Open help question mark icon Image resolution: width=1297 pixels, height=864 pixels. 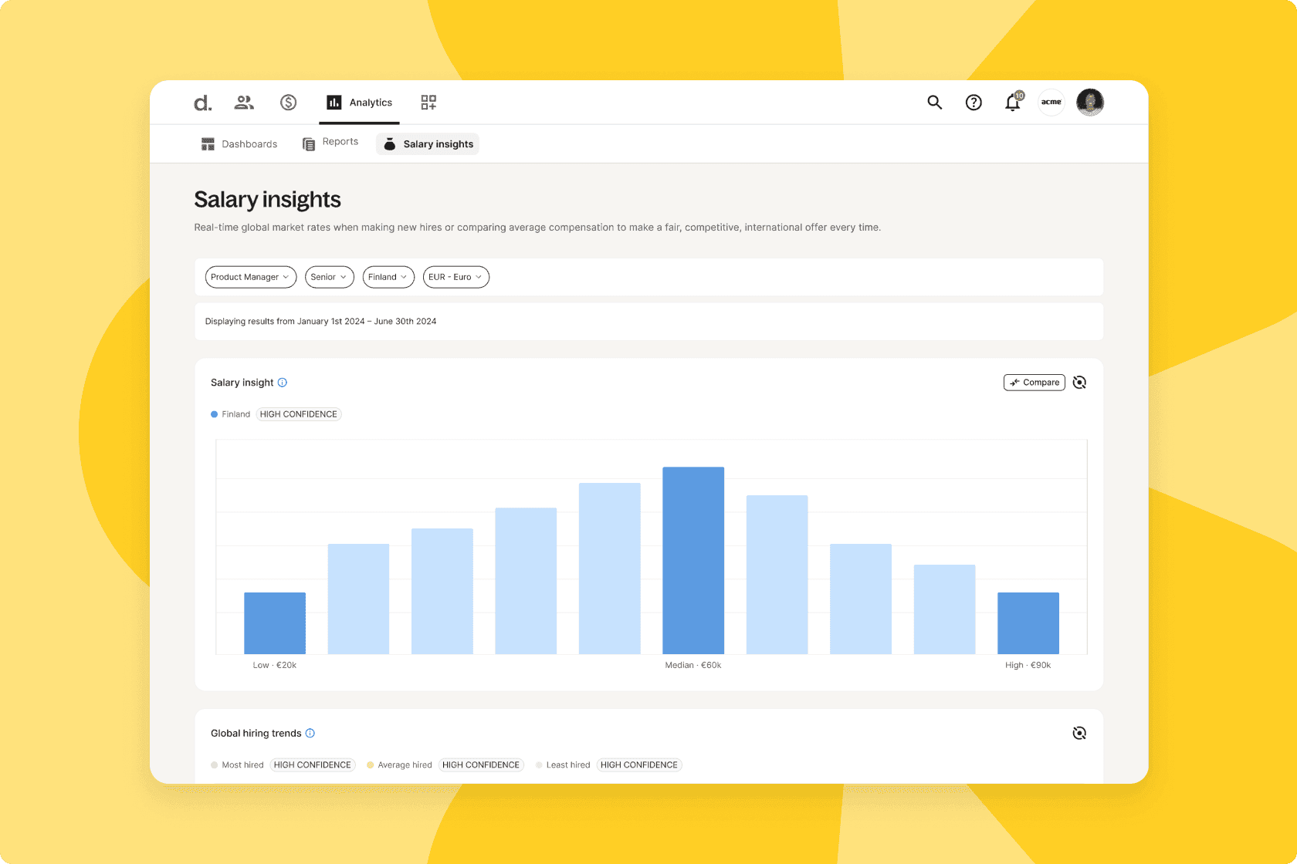coord(974,103)
